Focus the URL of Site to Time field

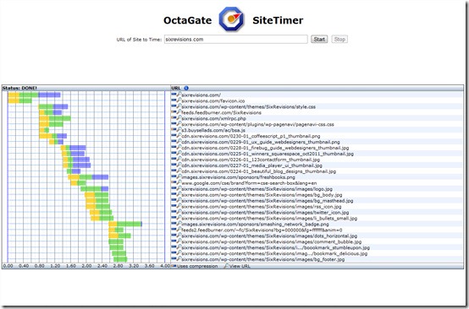pyautogui.click(x=235, y=39)
